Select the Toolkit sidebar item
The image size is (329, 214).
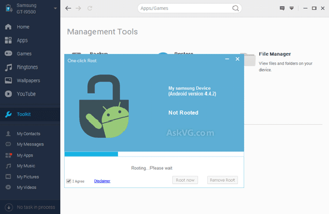[x=30, y=114]
